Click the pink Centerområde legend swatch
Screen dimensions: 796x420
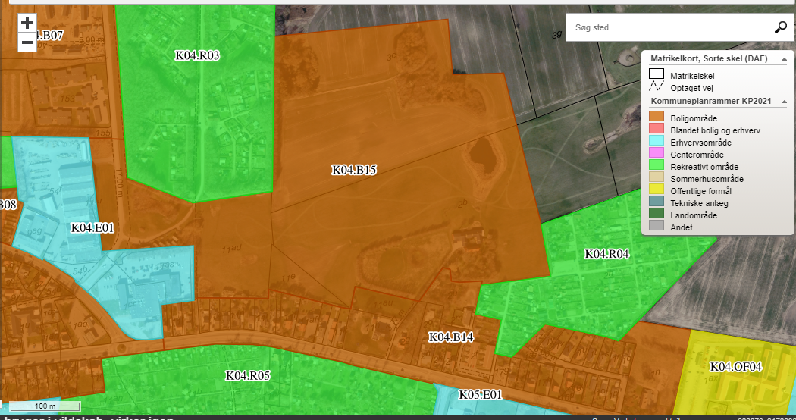[657, 154]
